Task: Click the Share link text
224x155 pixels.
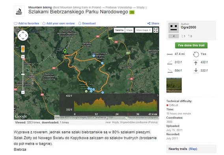Action: (x=155, y=23)
